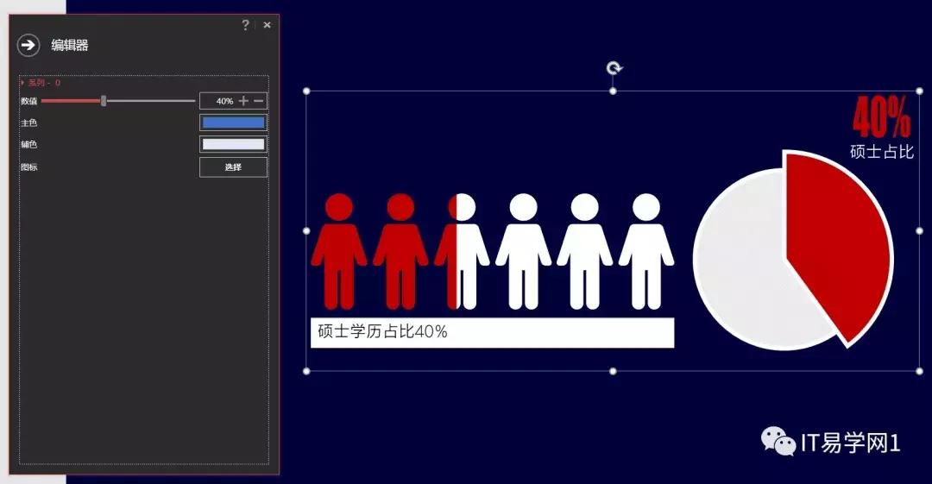Click the 数值 slider handle
The image size is (932, 484).
click(x=104, y=101)
